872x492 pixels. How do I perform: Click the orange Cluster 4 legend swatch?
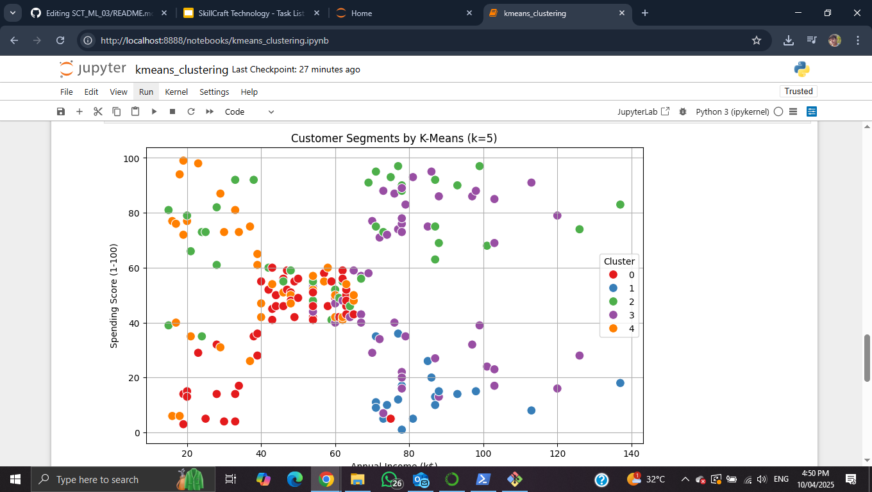613,329
